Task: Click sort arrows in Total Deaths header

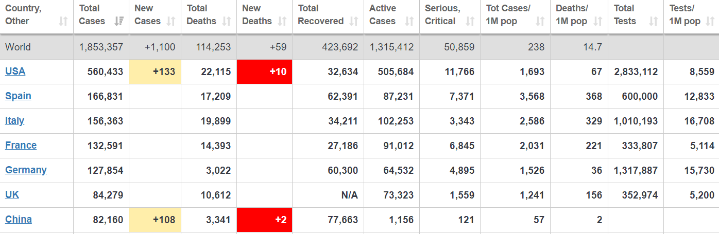Action: click(226, 21)
